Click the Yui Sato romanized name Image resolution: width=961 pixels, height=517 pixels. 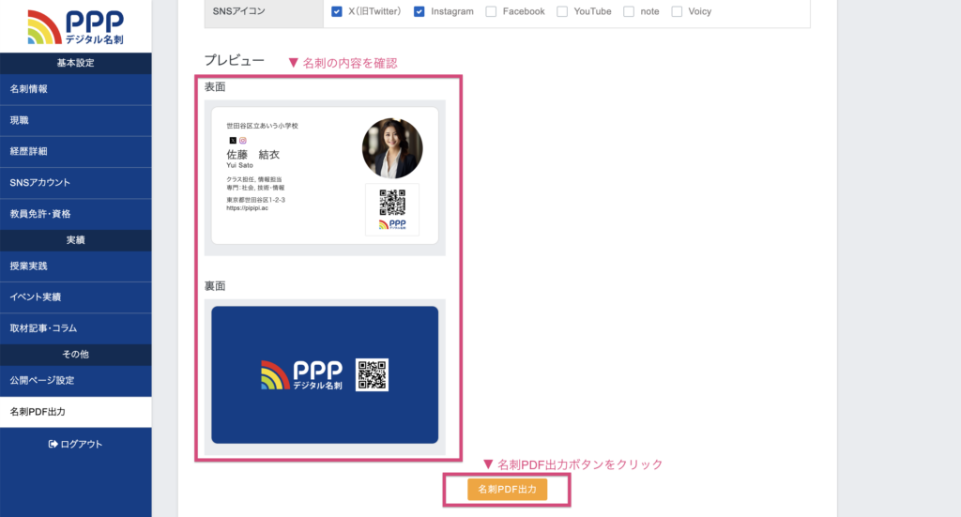coord(239,165)
